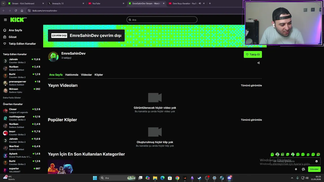This screenshot has width=324, height=182.
Task: Open Discord from the taskbar
Action: point(229,178)
